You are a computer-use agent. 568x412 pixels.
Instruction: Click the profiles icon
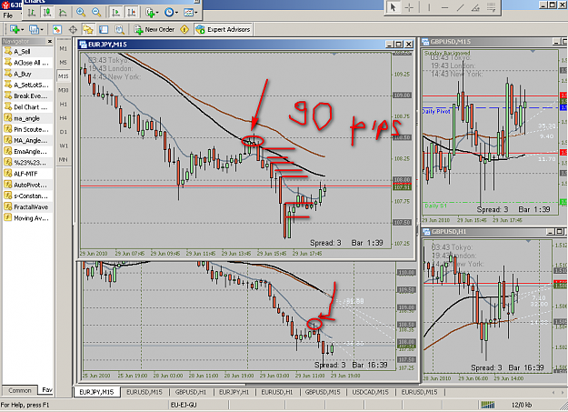pos(34,29)
